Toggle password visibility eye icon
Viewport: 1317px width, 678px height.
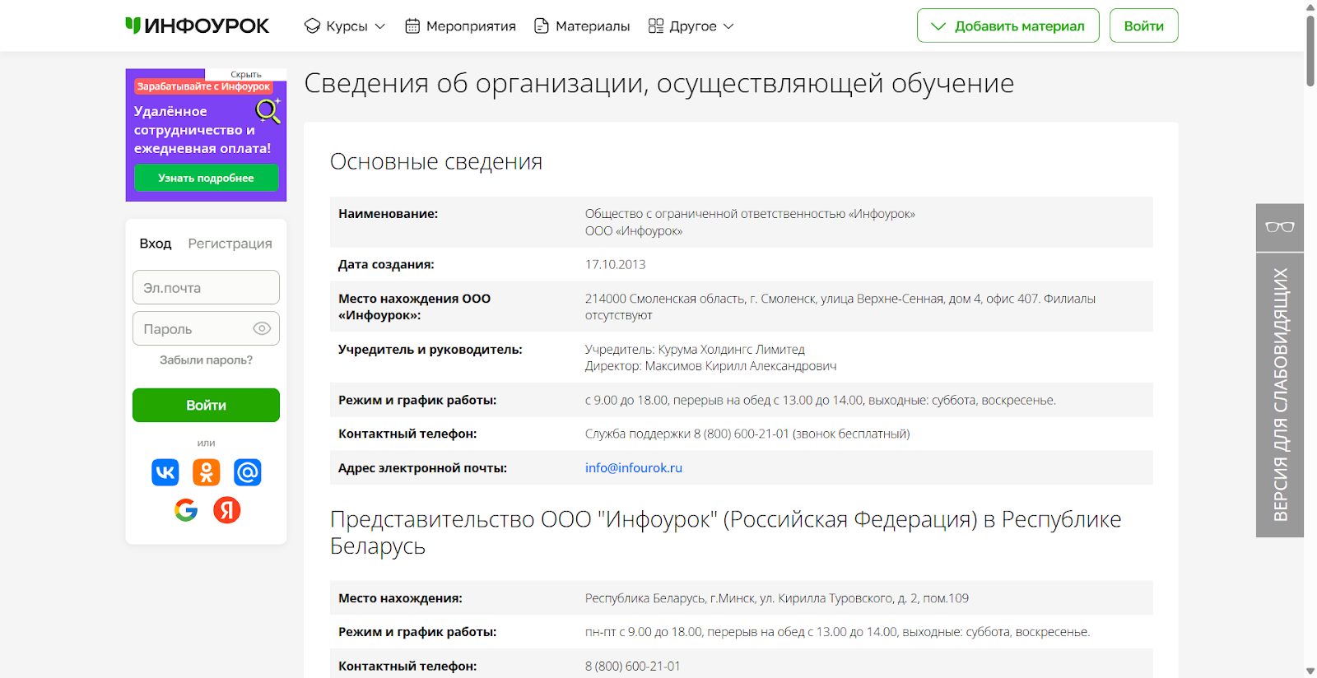coord(262,328)
